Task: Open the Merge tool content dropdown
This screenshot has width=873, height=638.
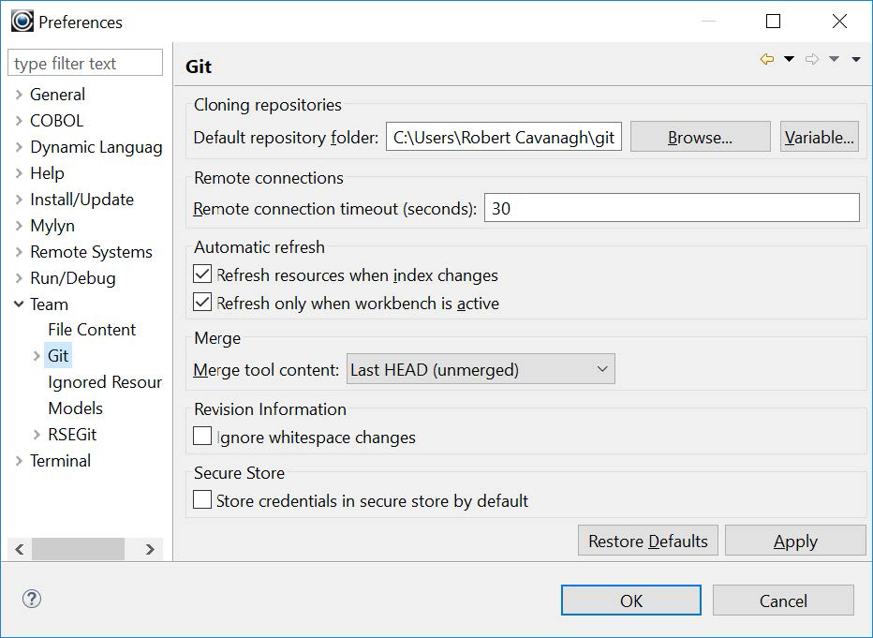Action: 481,370
